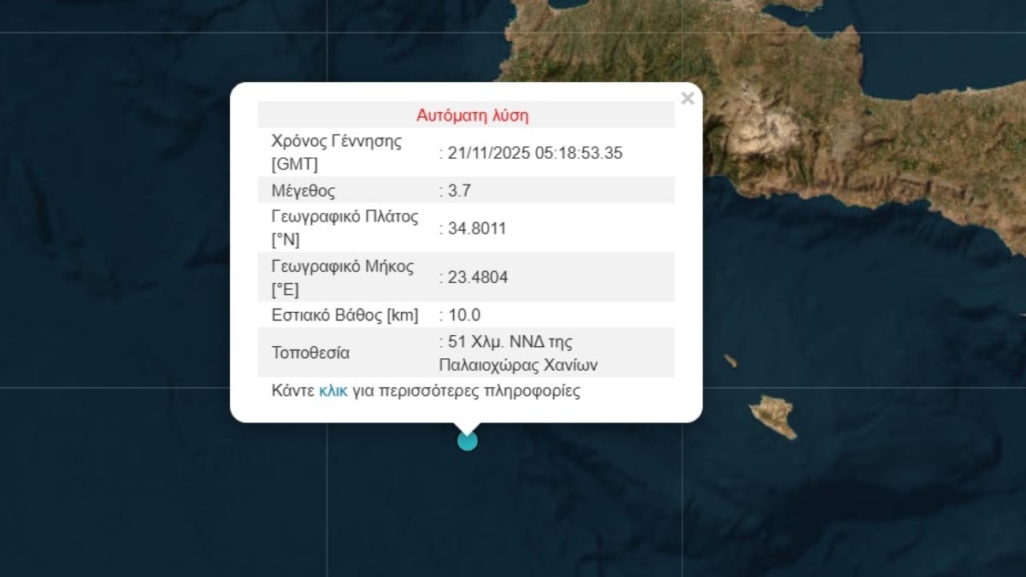Image resolution: width=1026 pixels, height=577 pixels.
Task: Click the timestamp 21/11/2025 05:18:53.35
Action: tap(532, 153)
